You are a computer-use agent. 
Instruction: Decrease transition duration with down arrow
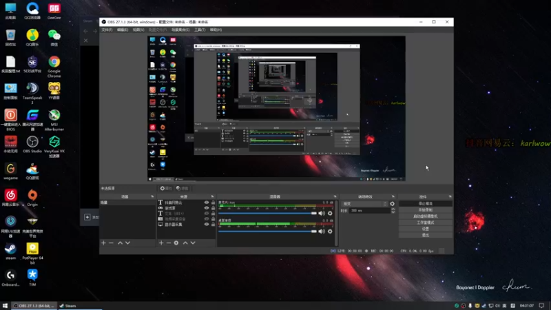pyautogui.click(x=393, y=212)
